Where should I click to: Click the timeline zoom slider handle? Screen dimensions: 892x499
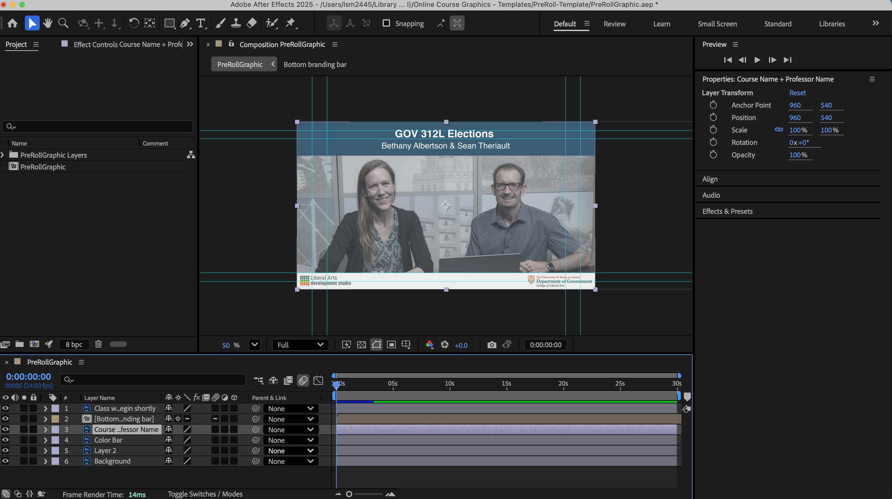(x=349, y=494)
